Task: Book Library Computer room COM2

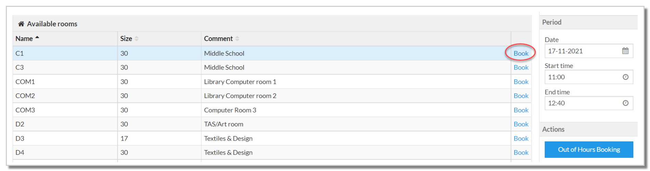Action: (521, 96)
